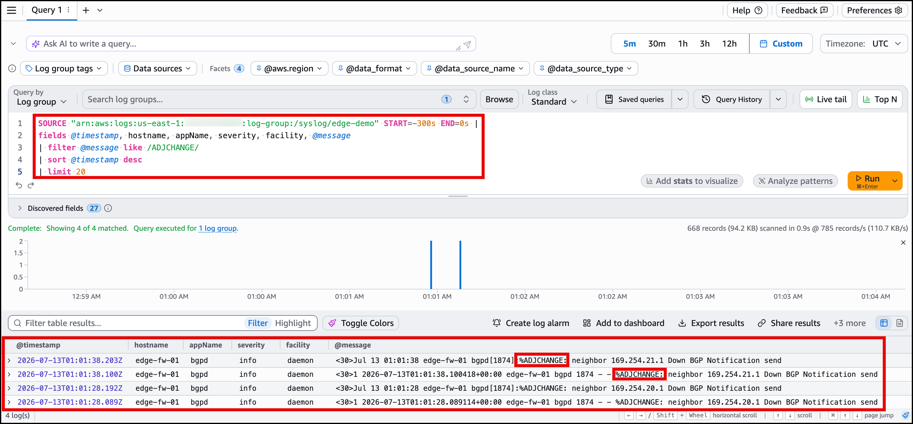Open the Log class Standard dropdown
Viewport: 913px width, 424px height.
[554, 102]
